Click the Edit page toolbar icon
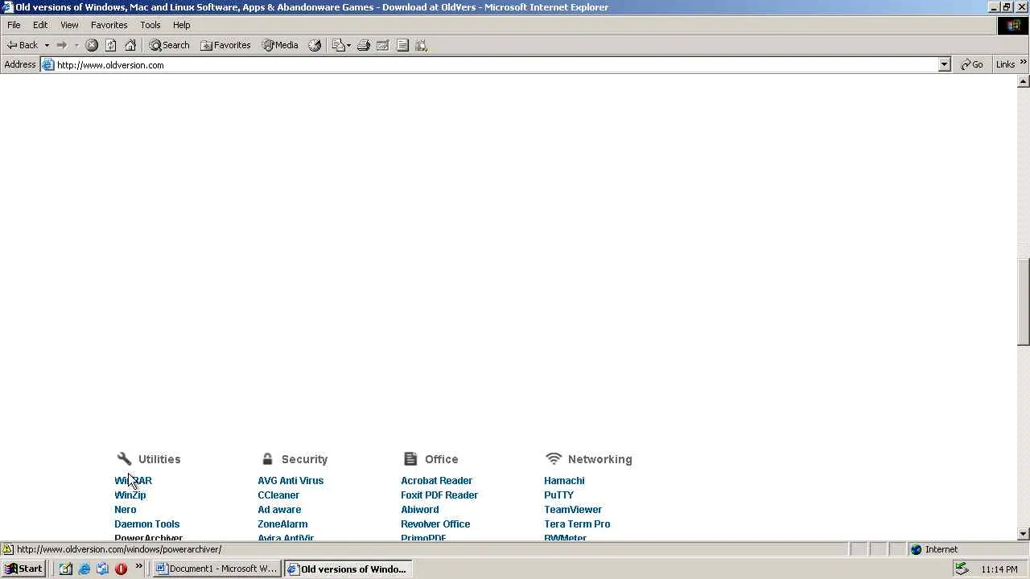The image size is (1030, 579). coord(383,45)
